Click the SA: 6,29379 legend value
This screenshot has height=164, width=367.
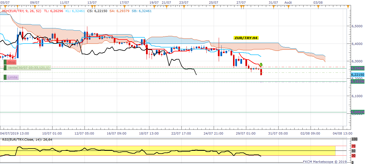tap(119, 11)
